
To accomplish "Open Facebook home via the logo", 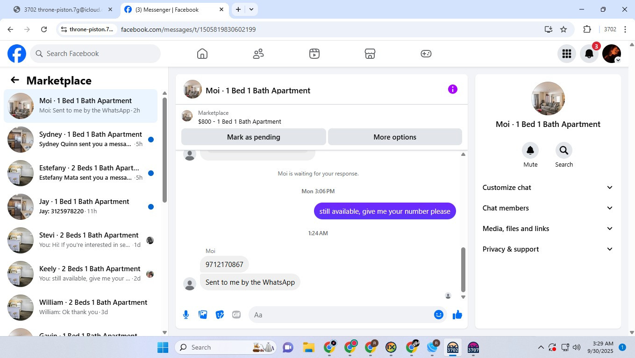I will coord(17,54).
